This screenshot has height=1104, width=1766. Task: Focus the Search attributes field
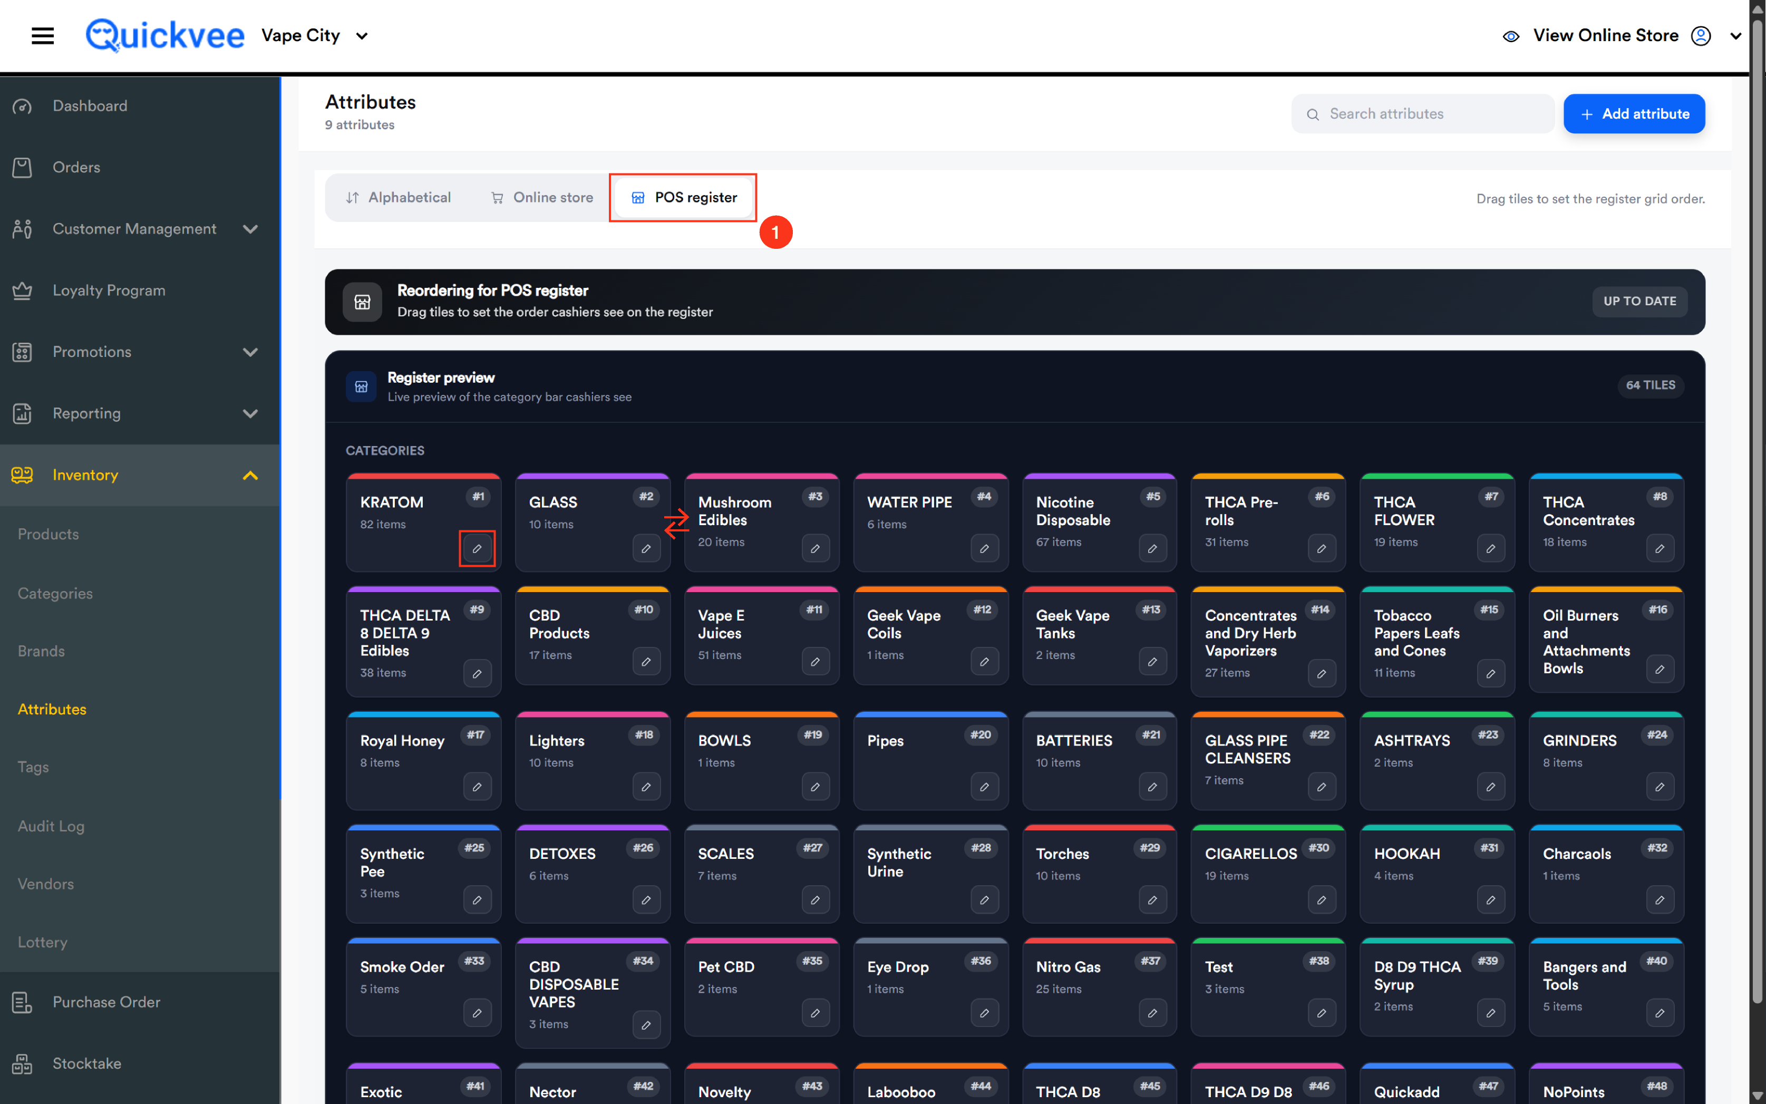(x=1422, y=114)
